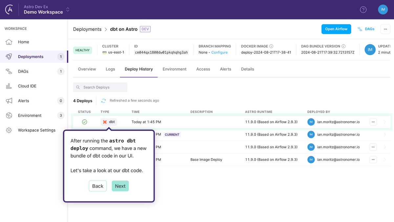Viewport: 394px width, 222px height.
Task: Click the Docker Image info icon
Action: click(x=271, y=46)
